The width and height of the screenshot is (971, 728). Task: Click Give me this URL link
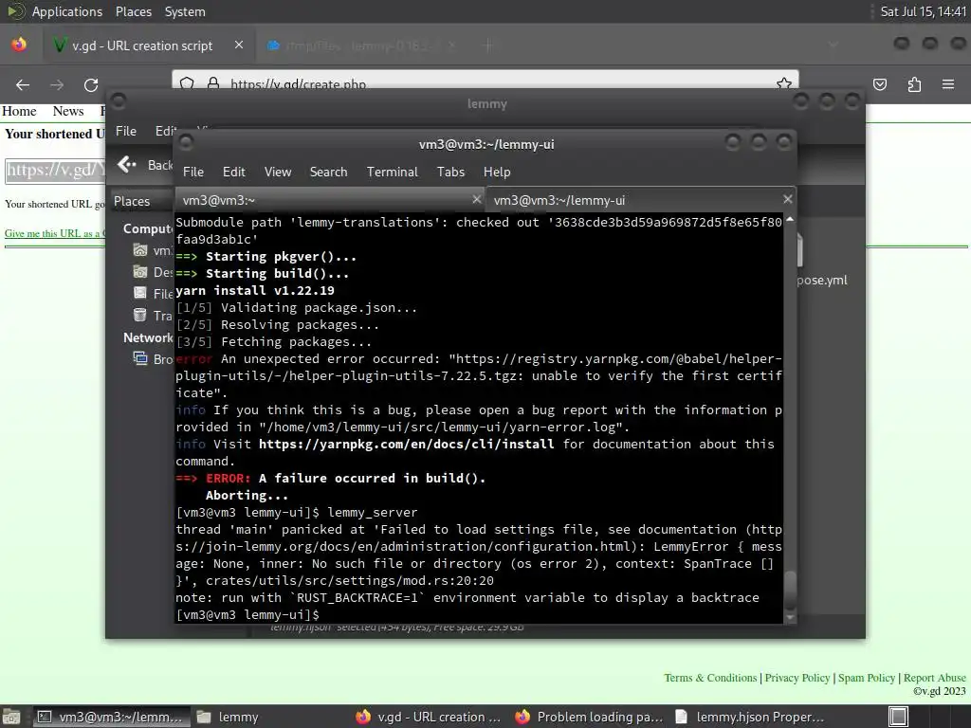click(54, 233)
